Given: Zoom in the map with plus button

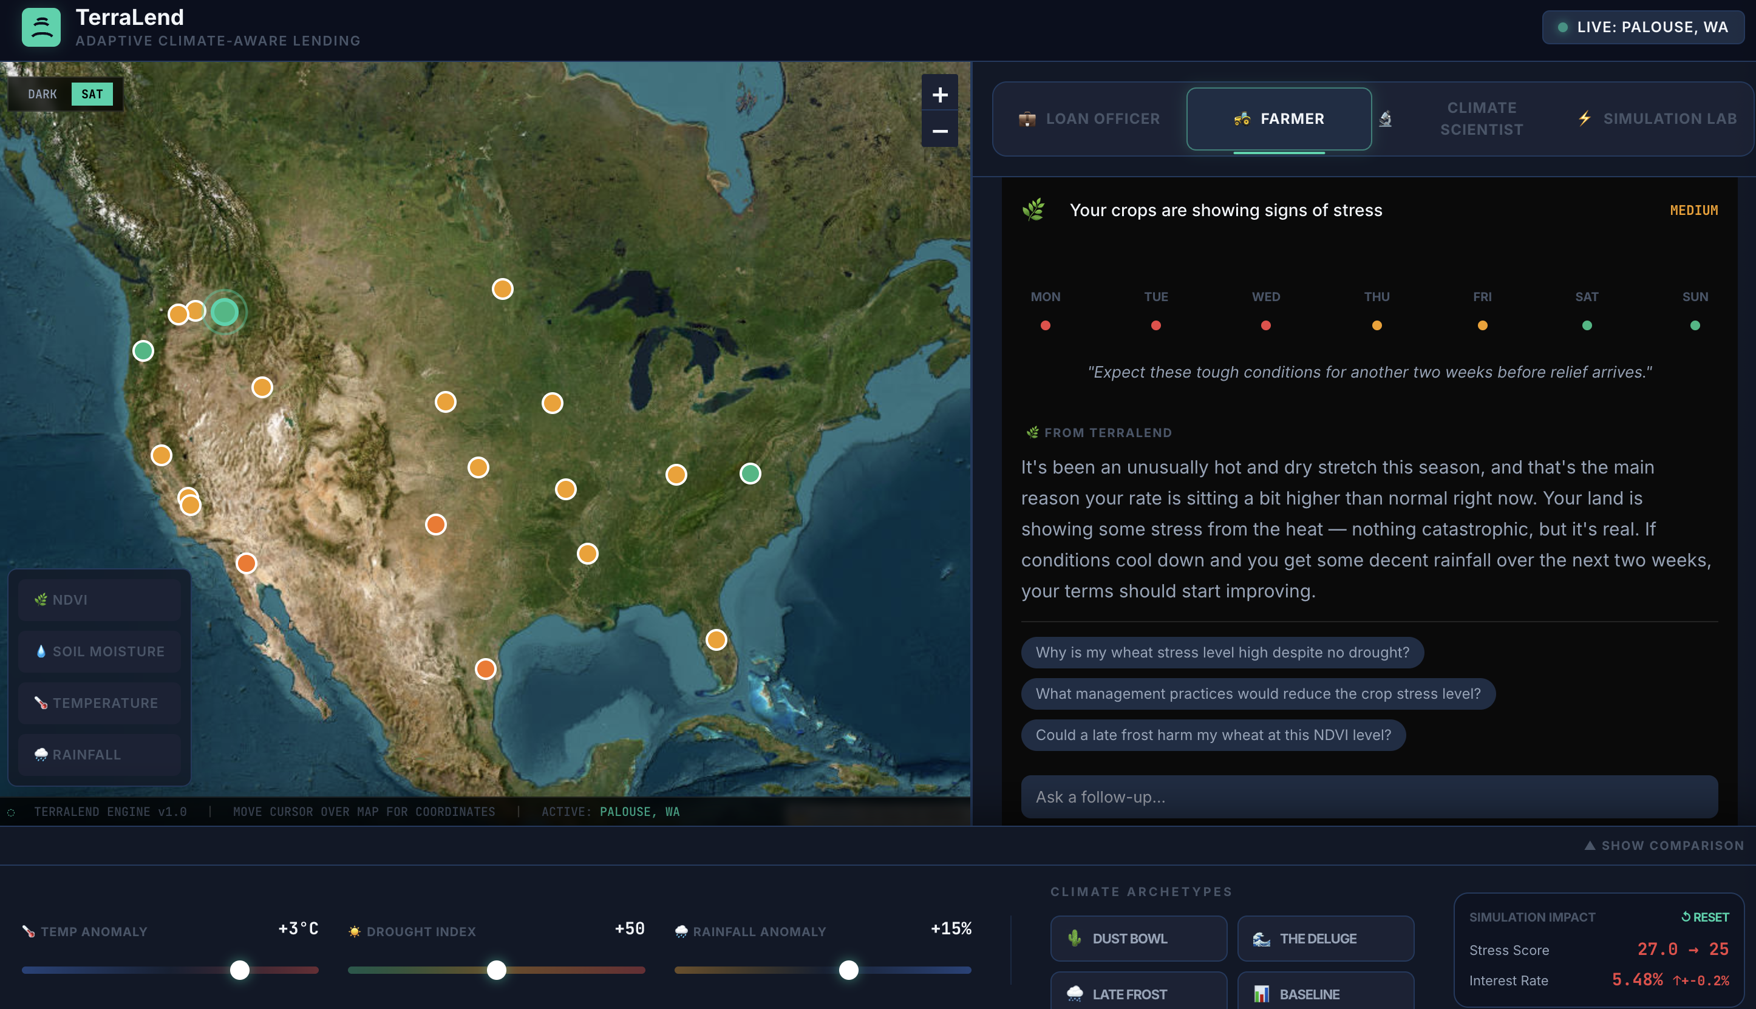Looking at the screenshot, I should coord(939,94).
